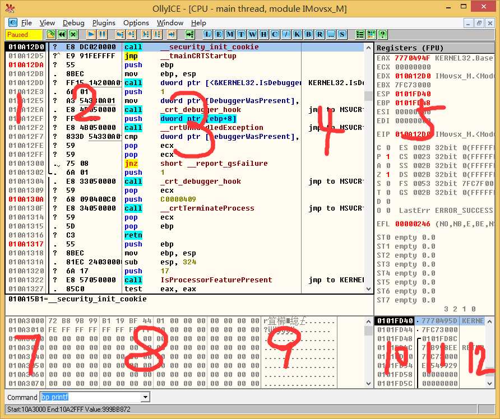Click the Command input field
This screenshot has width=500, height=419.
pos(91,397)
